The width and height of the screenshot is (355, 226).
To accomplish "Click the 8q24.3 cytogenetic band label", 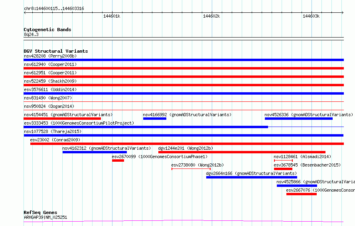I will click(31, 34).
